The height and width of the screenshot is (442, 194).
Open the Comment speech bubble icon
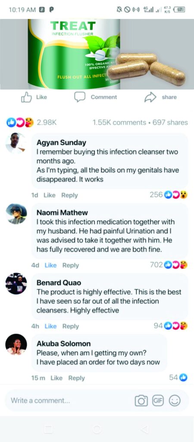[x=80, y=97]
